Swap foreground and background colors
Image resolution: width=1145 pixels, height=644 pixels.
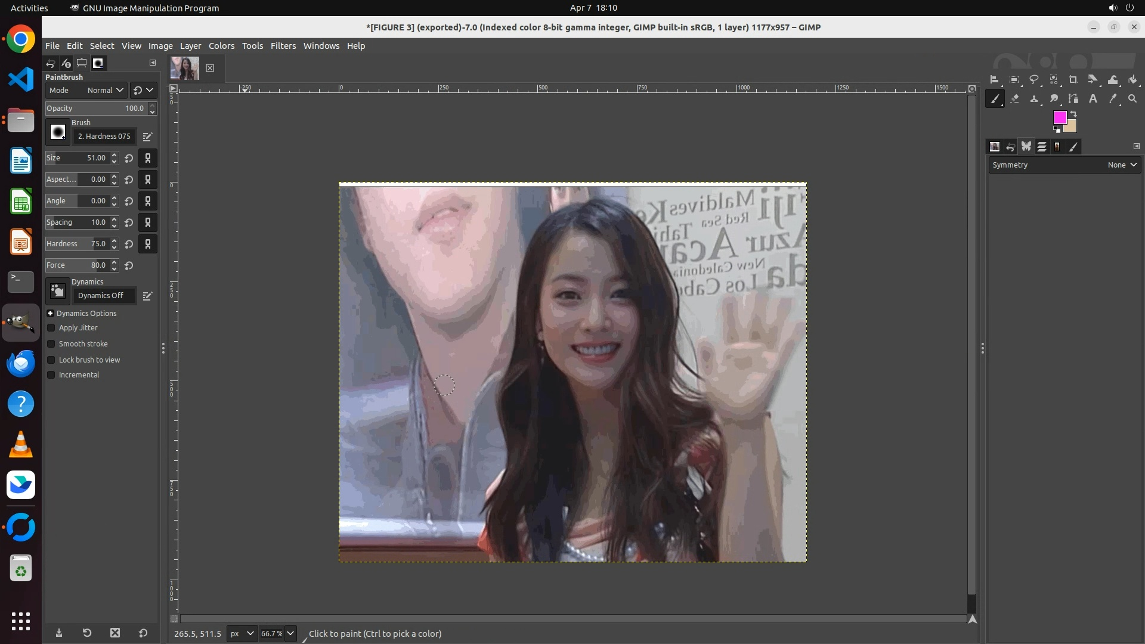pos(1073,113)
